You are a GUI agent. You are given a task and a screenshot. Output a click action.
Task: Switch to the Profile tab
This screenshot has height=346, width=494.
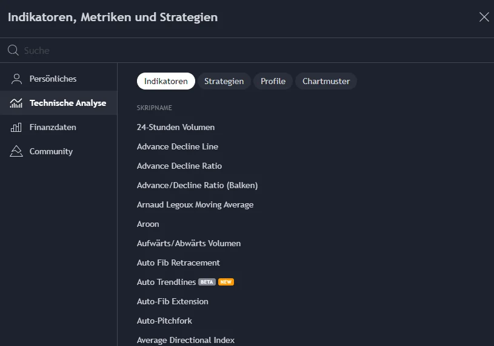click(273, 81)
